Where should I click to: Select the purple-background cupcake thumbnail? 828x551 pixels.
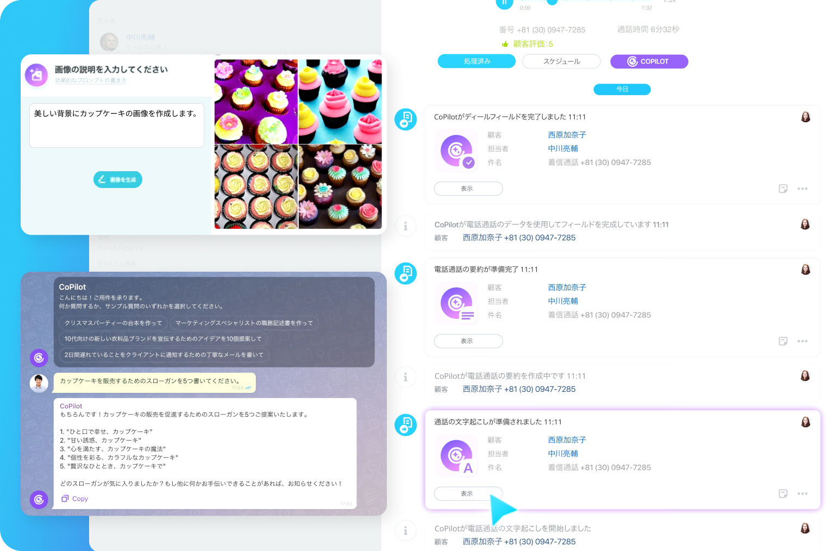coord(256,102)
